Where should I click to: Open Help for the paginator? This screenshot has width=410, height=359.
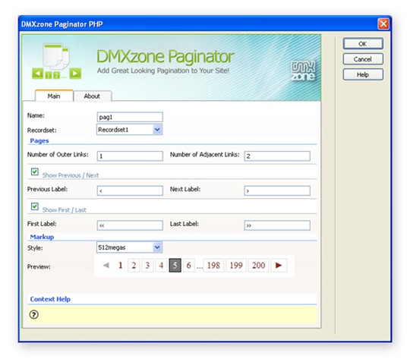click(363, 75)
